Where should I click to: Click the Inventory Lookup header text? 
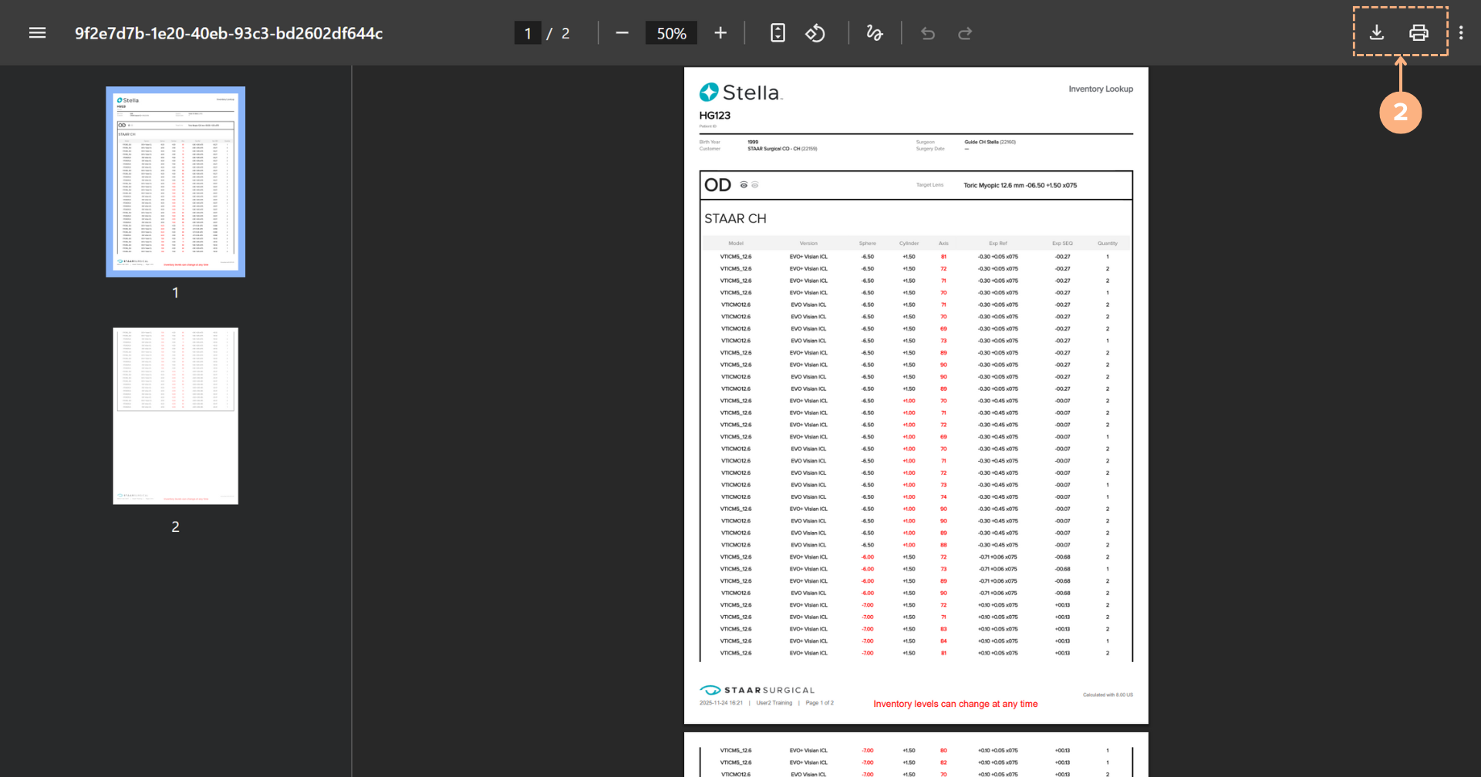point(1100,89)
